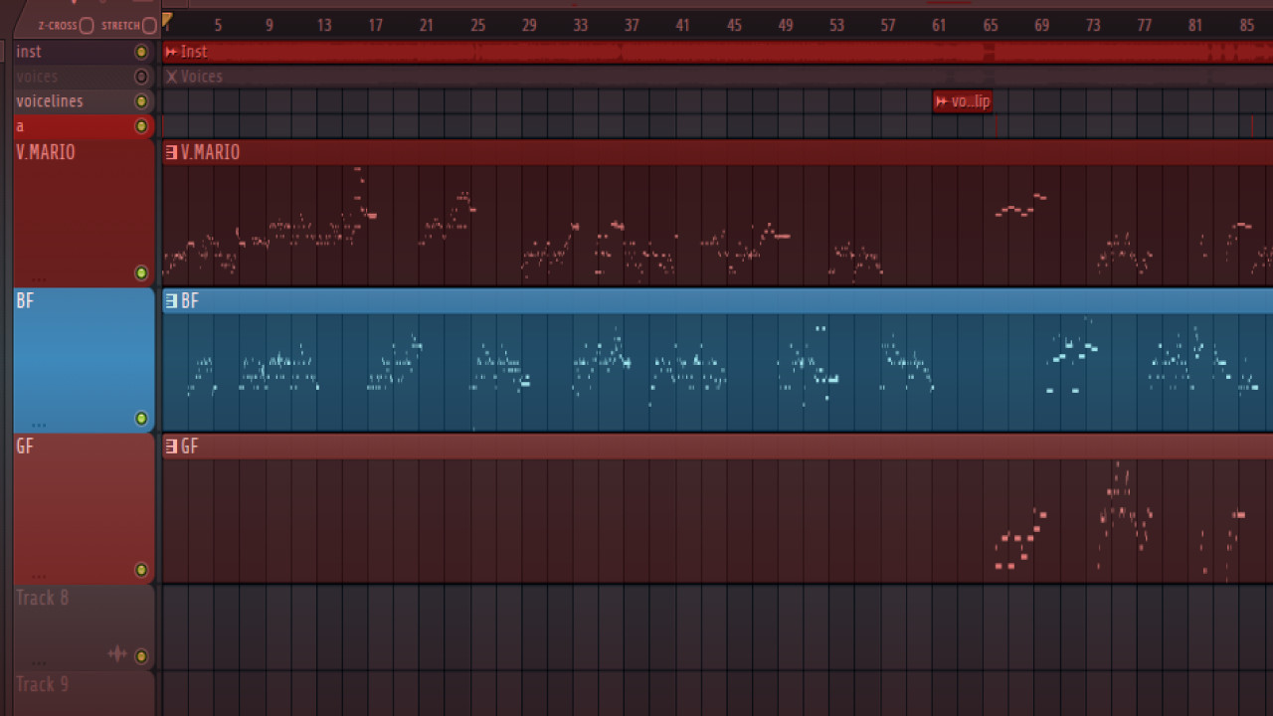Click the hamburger icon on the GF clip header
1273x716 pixels.
(169, 446)
